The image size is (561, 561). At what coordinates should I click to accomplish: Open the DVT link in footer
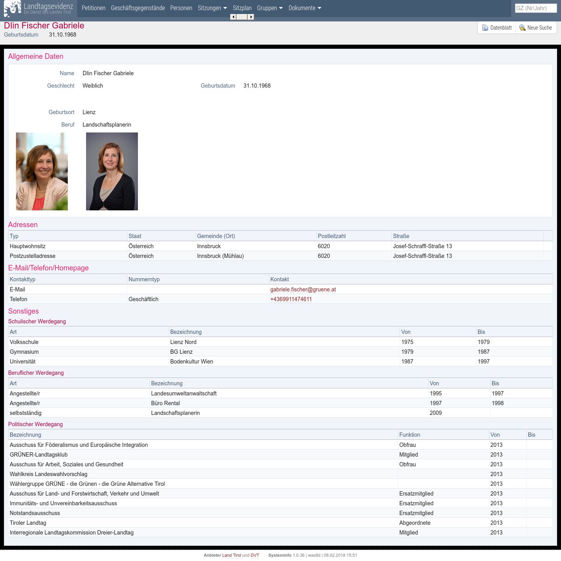pyautogui.click(x=255, y=555)
